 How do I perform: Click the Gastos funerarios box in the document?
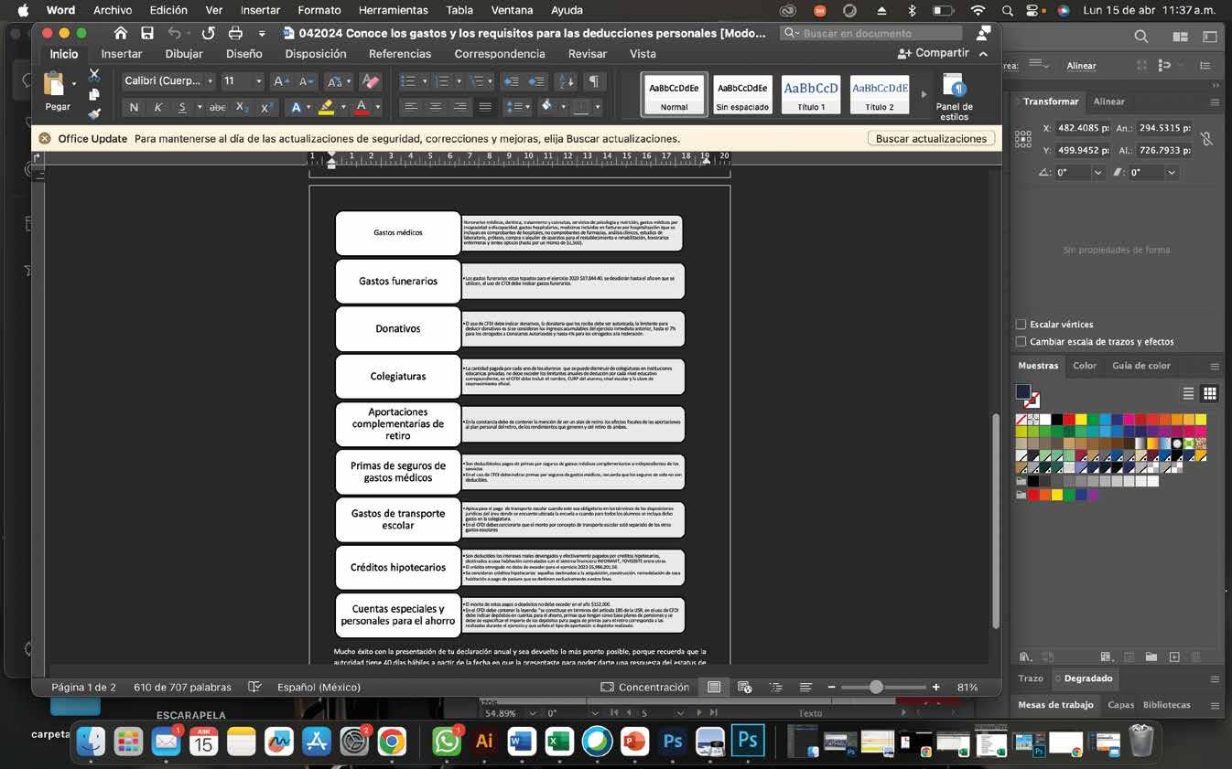coord(398,281)
